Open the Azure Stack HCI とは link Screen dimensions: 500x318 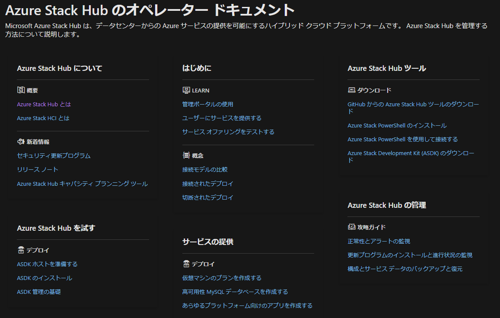tap(43, 118)
